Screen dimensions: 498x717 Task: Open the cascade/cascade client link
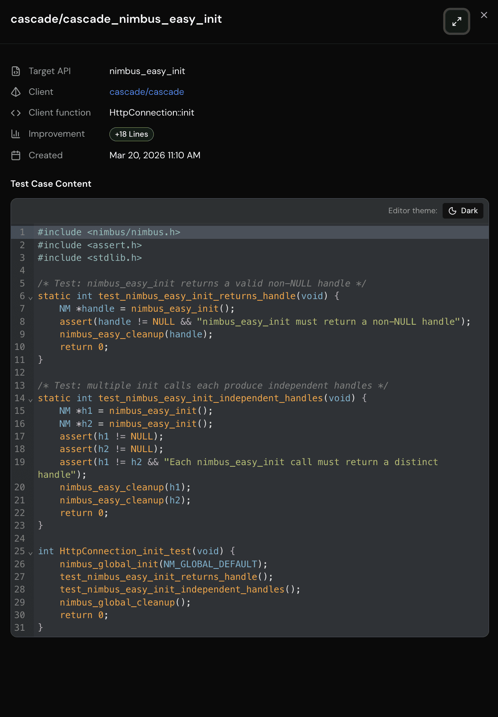146,92
